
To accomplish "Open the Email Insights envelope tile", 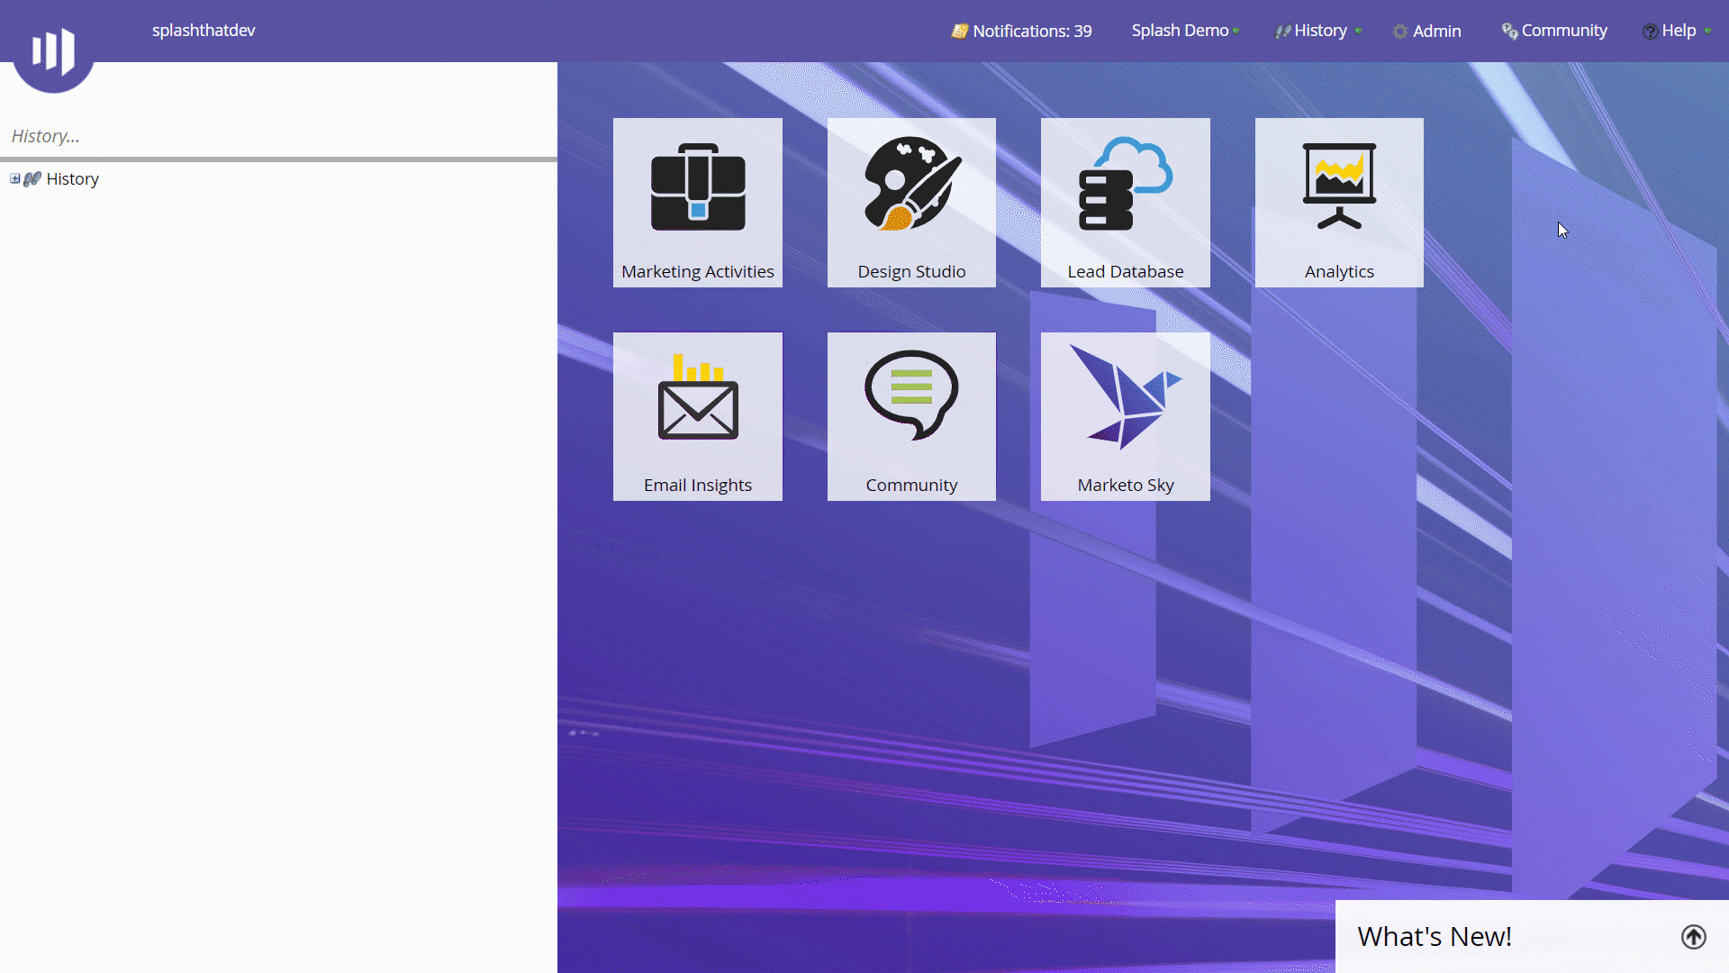I will pos(697,416).
